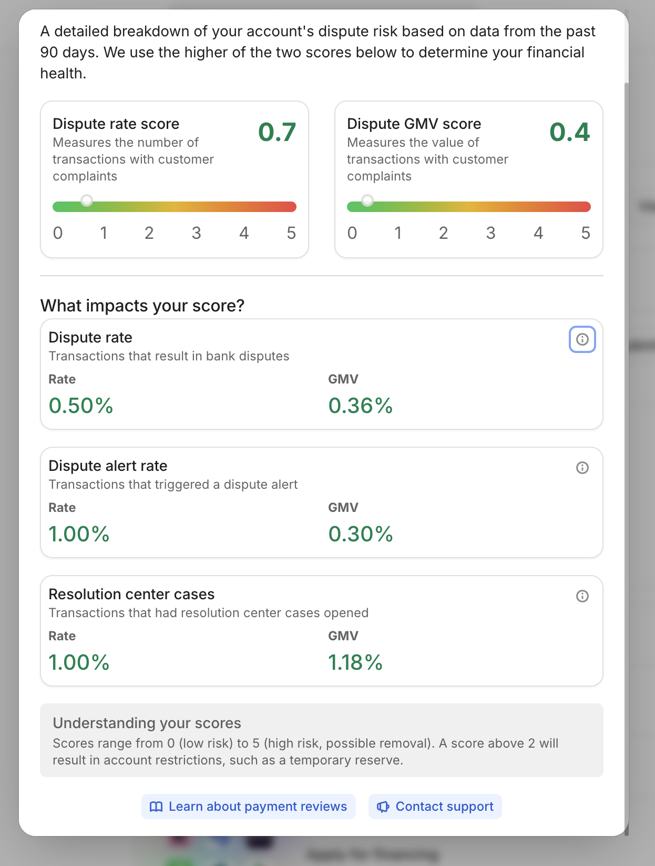Click the Dispute alert rate 1.00% value
This screenshot has width=655, height=866.
tap(79, 534)
